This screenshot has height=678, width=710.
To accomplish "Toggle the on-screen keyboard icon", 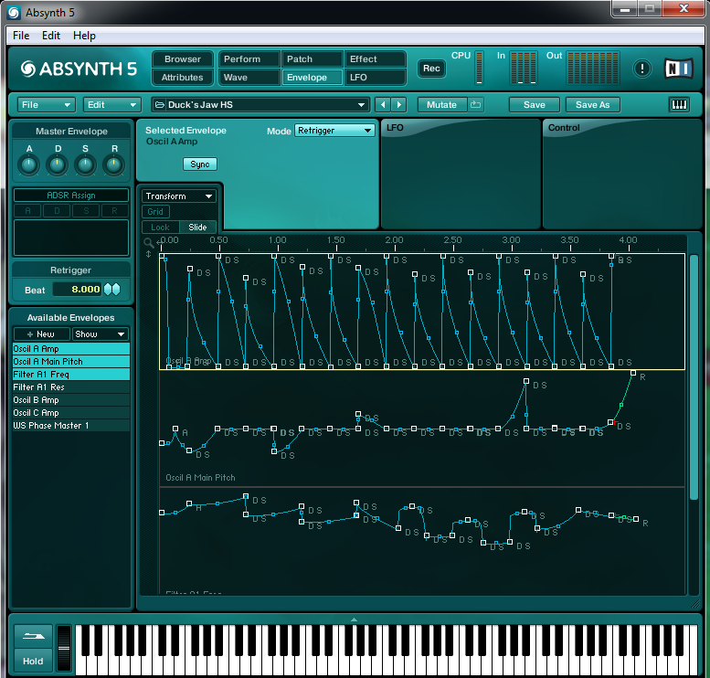I will [x=679, y=105].
